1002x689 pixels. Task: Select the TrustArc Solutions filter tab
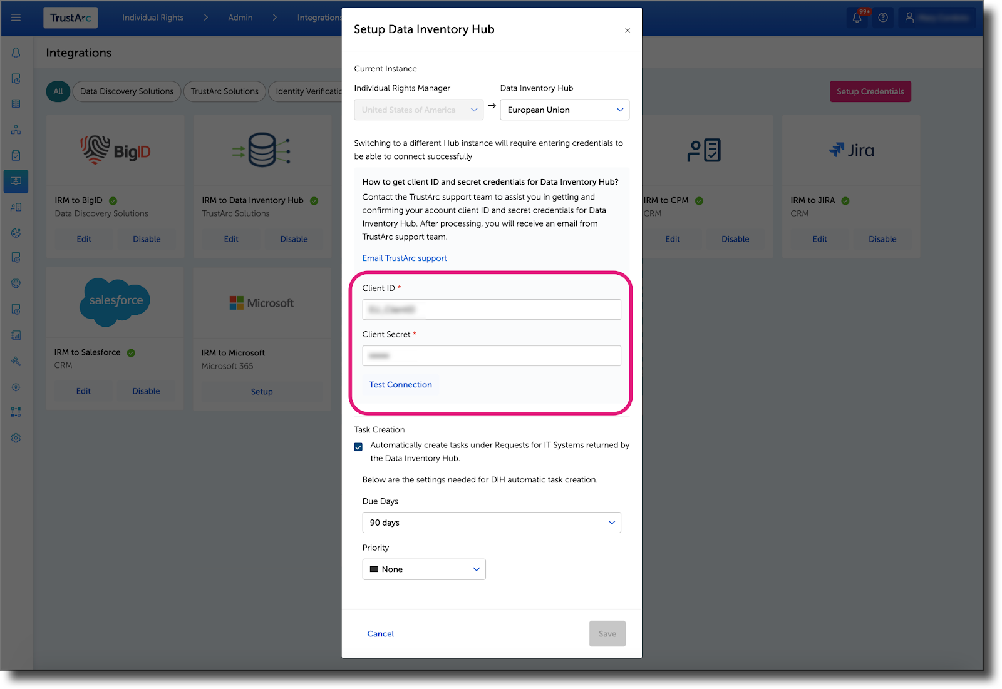pos(224,91)
